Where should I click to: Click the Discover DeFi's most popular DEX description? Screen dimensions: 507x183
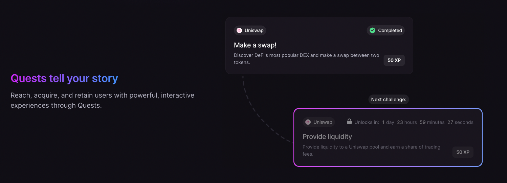307,59
